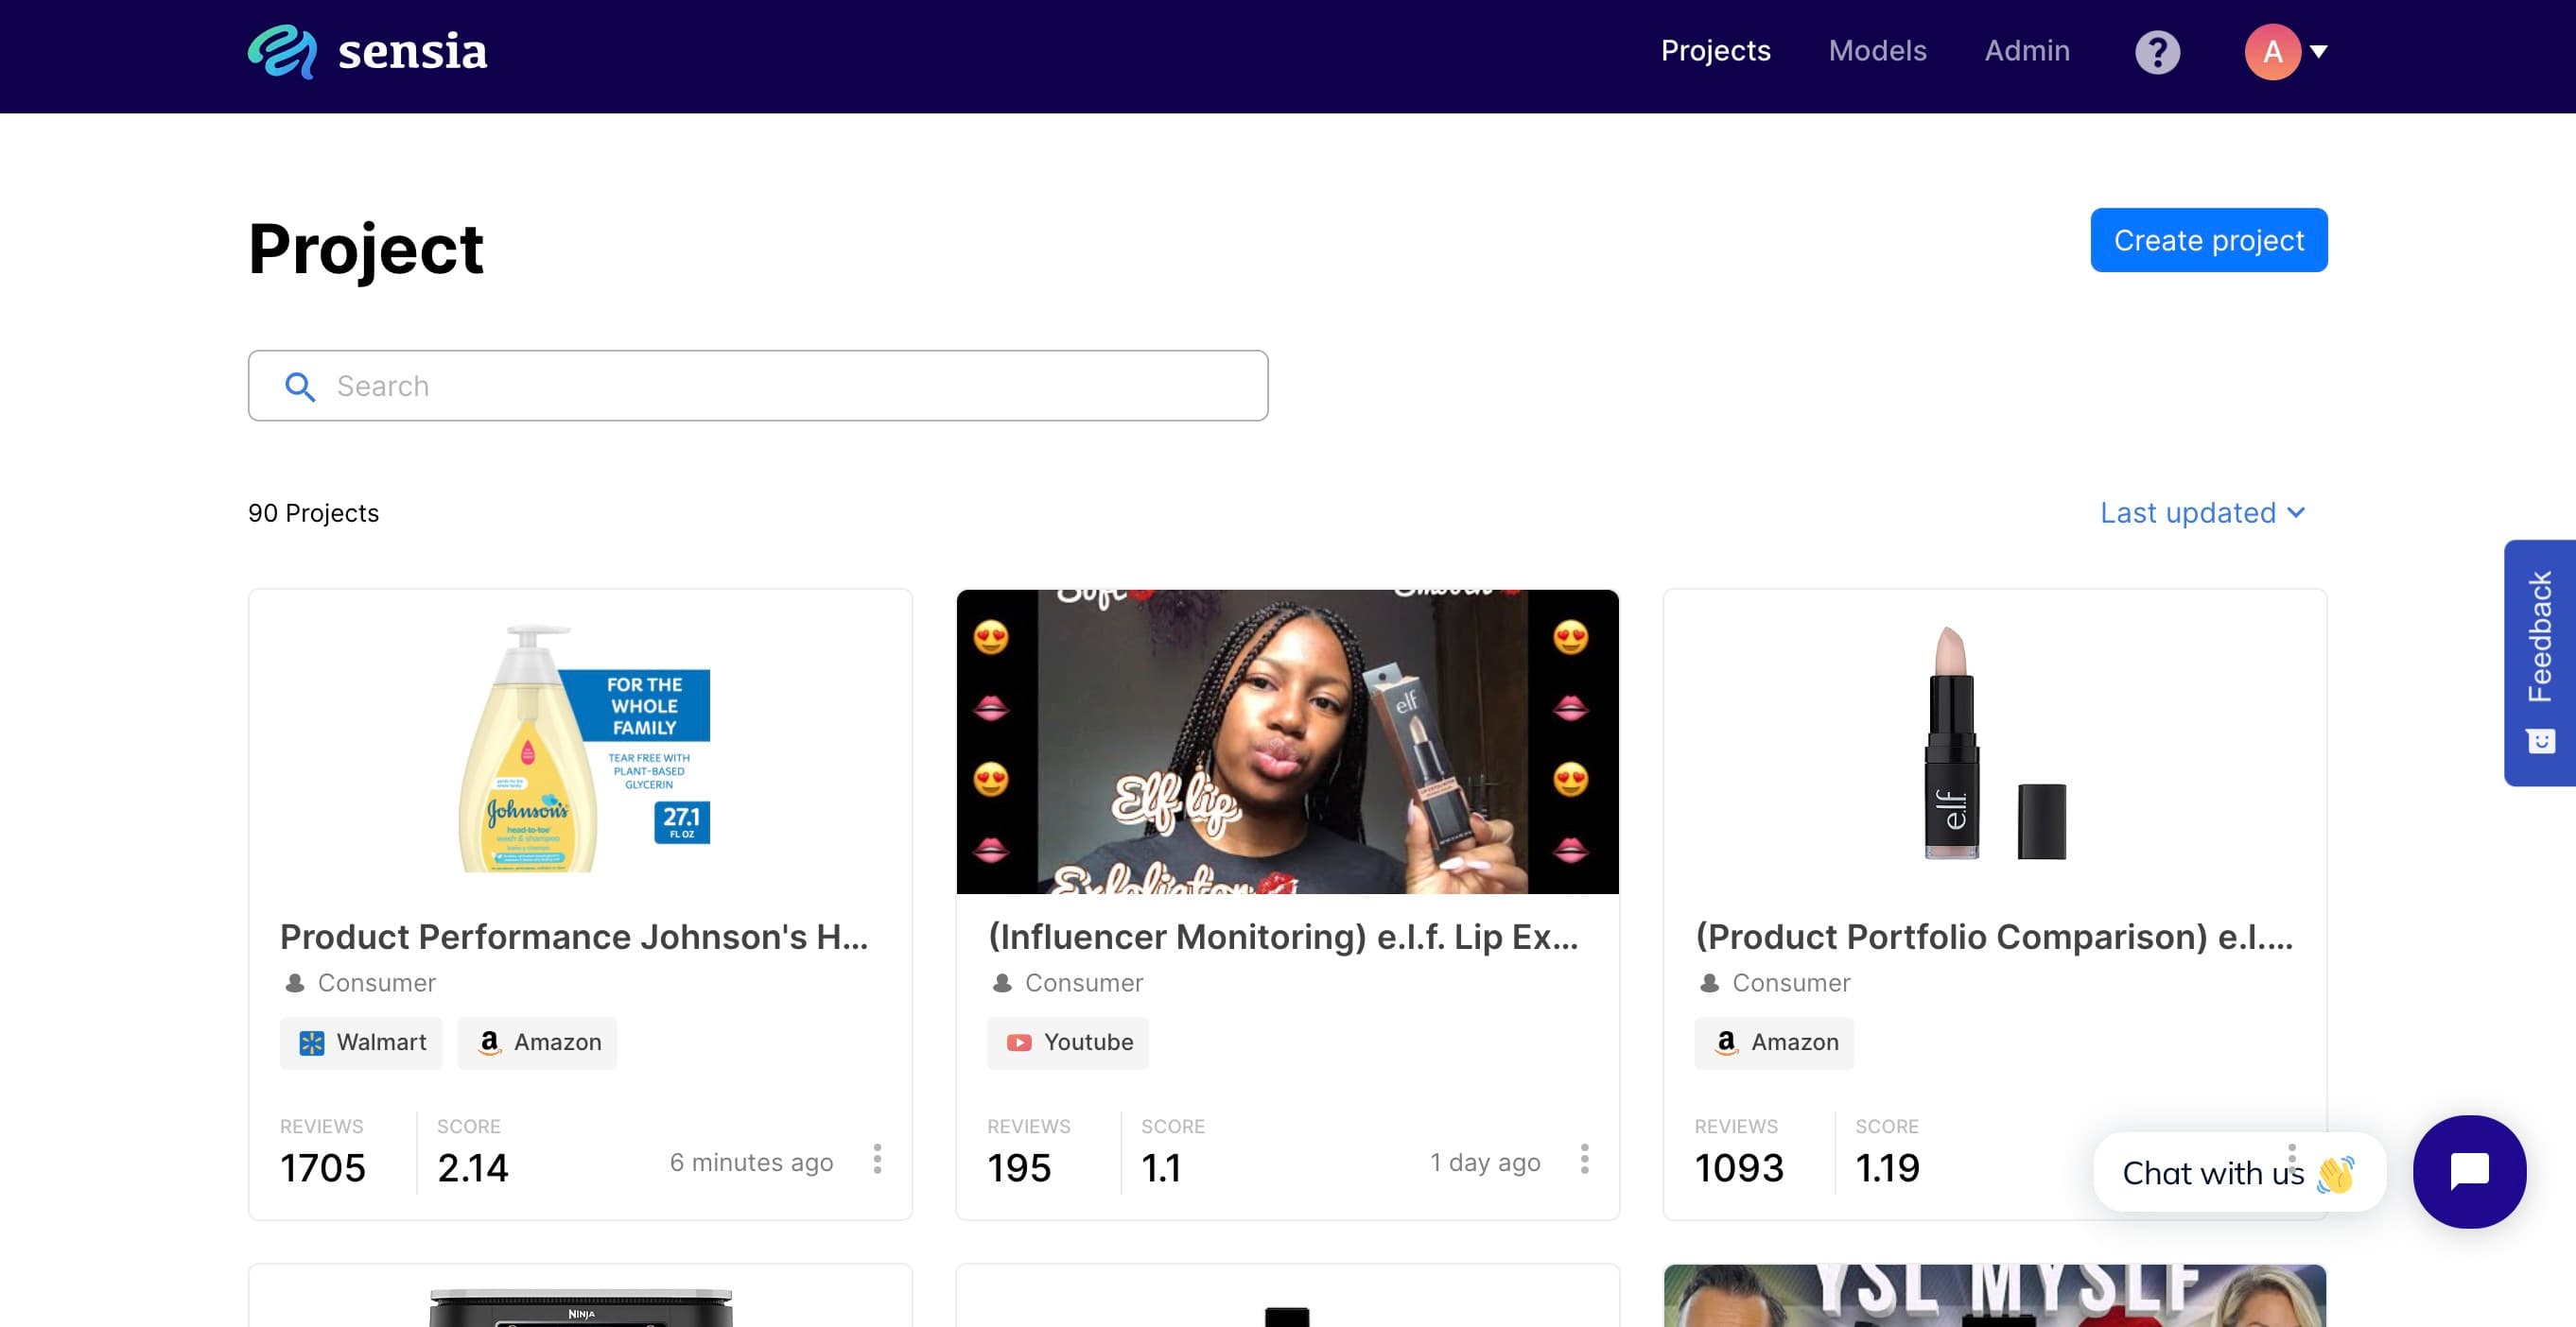Click the 6 minutes ago timestamp
The width and height of the screenshot is (2576, 1327).
tap(751, 1163)
